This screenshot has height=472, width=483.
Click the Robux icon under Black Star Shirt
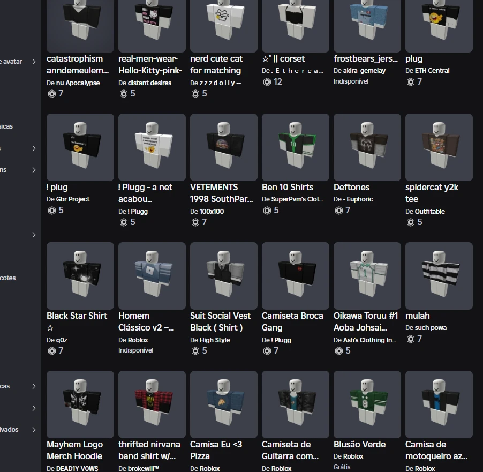click(x=51, y=351)
